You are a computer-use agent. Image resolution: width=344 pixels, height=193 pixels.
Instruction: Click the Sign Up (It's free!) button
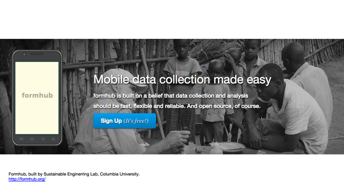coord(125,121)
